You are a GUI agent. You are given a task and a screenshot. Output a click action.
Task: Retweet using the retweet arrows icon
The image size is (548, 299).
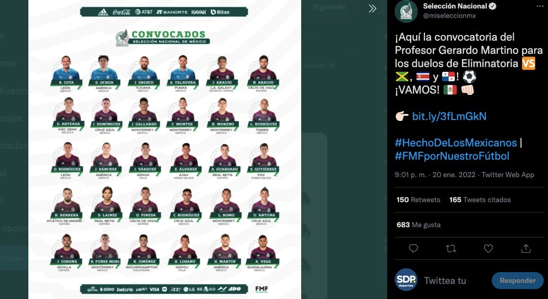point(451,248)
